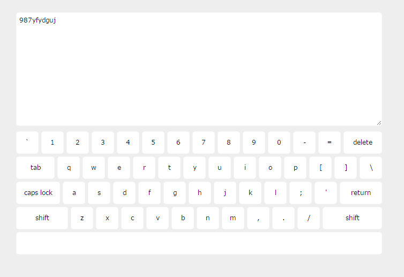Image resolution: width=404 pixels, height=277 pixels.
Task: Tap the letter q key
Action: point(69,168)
